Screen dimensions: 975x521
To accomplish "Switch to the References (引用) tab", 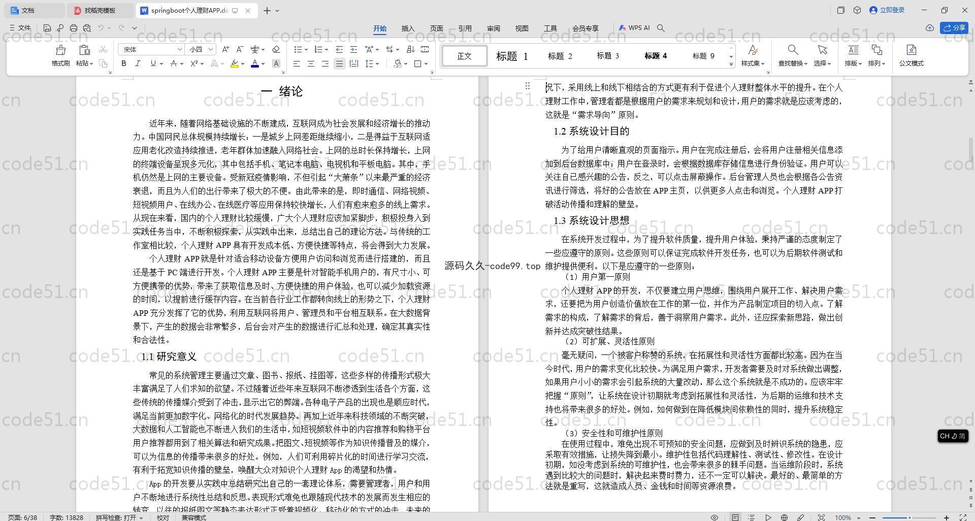I will click(x=465, y=28).
